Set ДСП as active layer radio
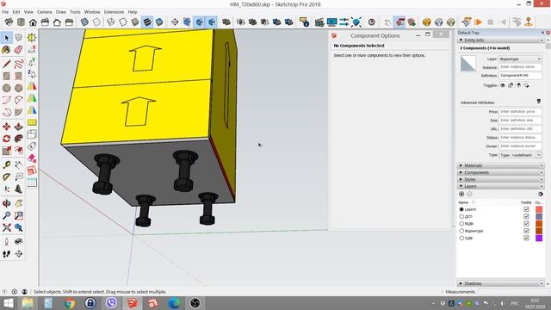Screen dimensions: 551x310 click(x=461, y=216)
